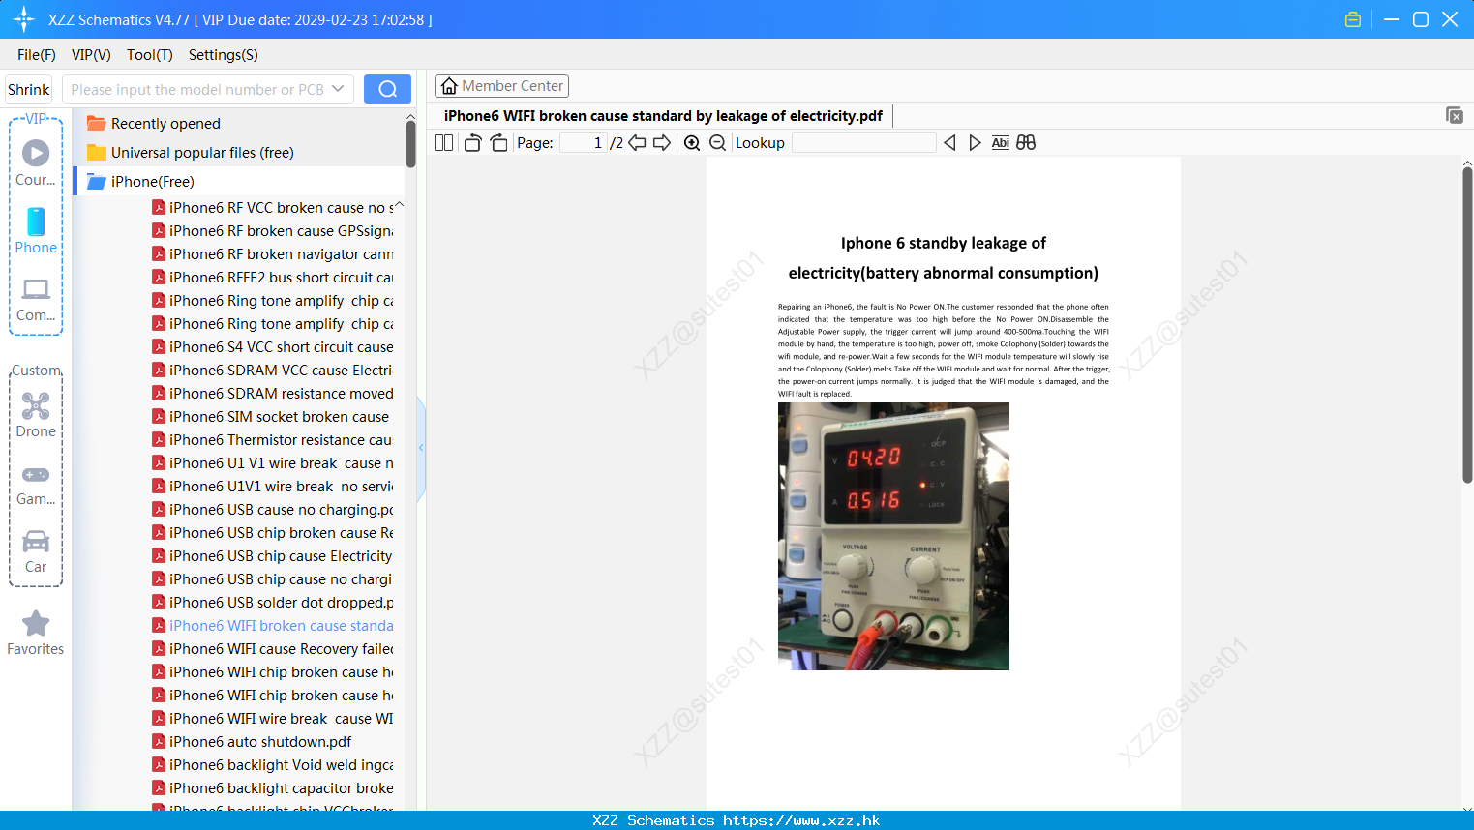Click the Page number field
The height and width of the screenshot is (830, 1474).
pos(583,143)
